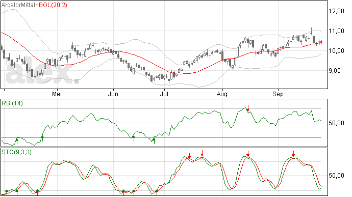
Task: Select the 10,00 price axis value
Action: click(x=336, y=51)
